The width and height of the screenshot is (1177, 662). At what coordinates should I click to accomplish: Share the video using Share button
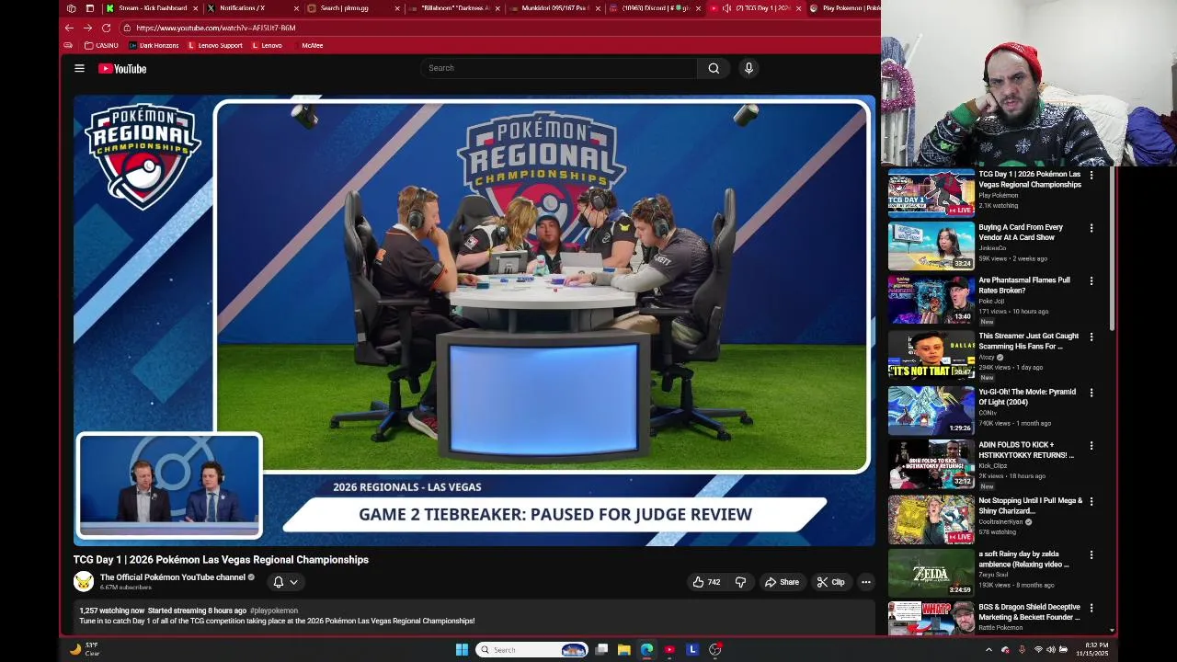coord(782,582)
